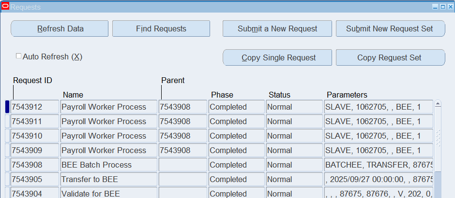Enable the Auto Refresh checkbox

pos(19,56)
